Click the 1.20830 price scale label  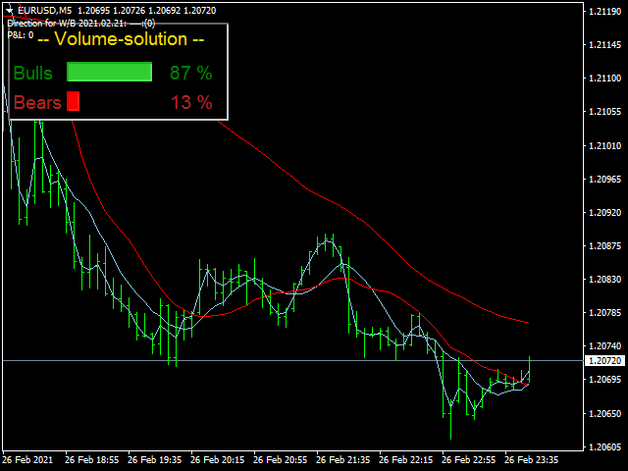point(604,279)
